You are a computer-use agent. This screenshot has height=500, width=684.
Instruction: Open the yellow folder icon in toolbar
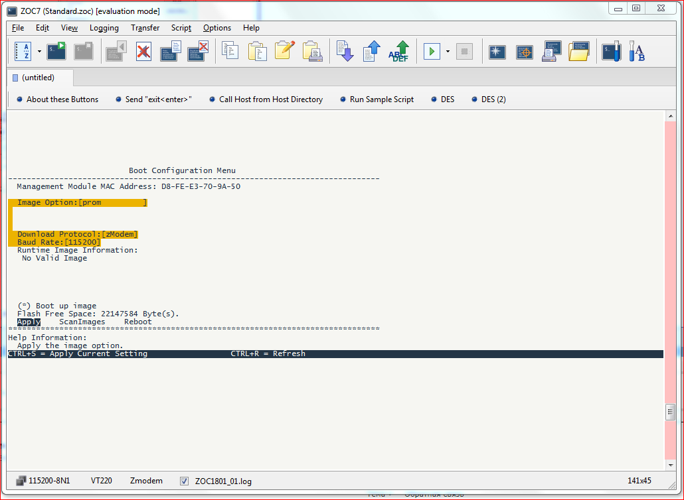click(x=579, y=52)
